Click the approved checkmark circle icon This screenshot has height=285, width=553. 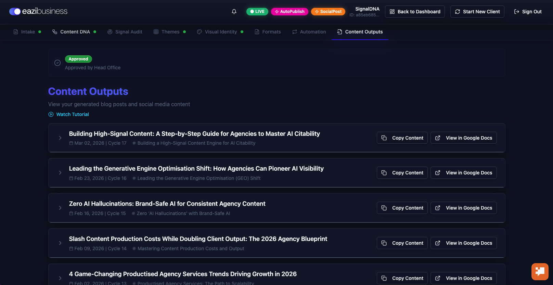(x=57, y=63)
